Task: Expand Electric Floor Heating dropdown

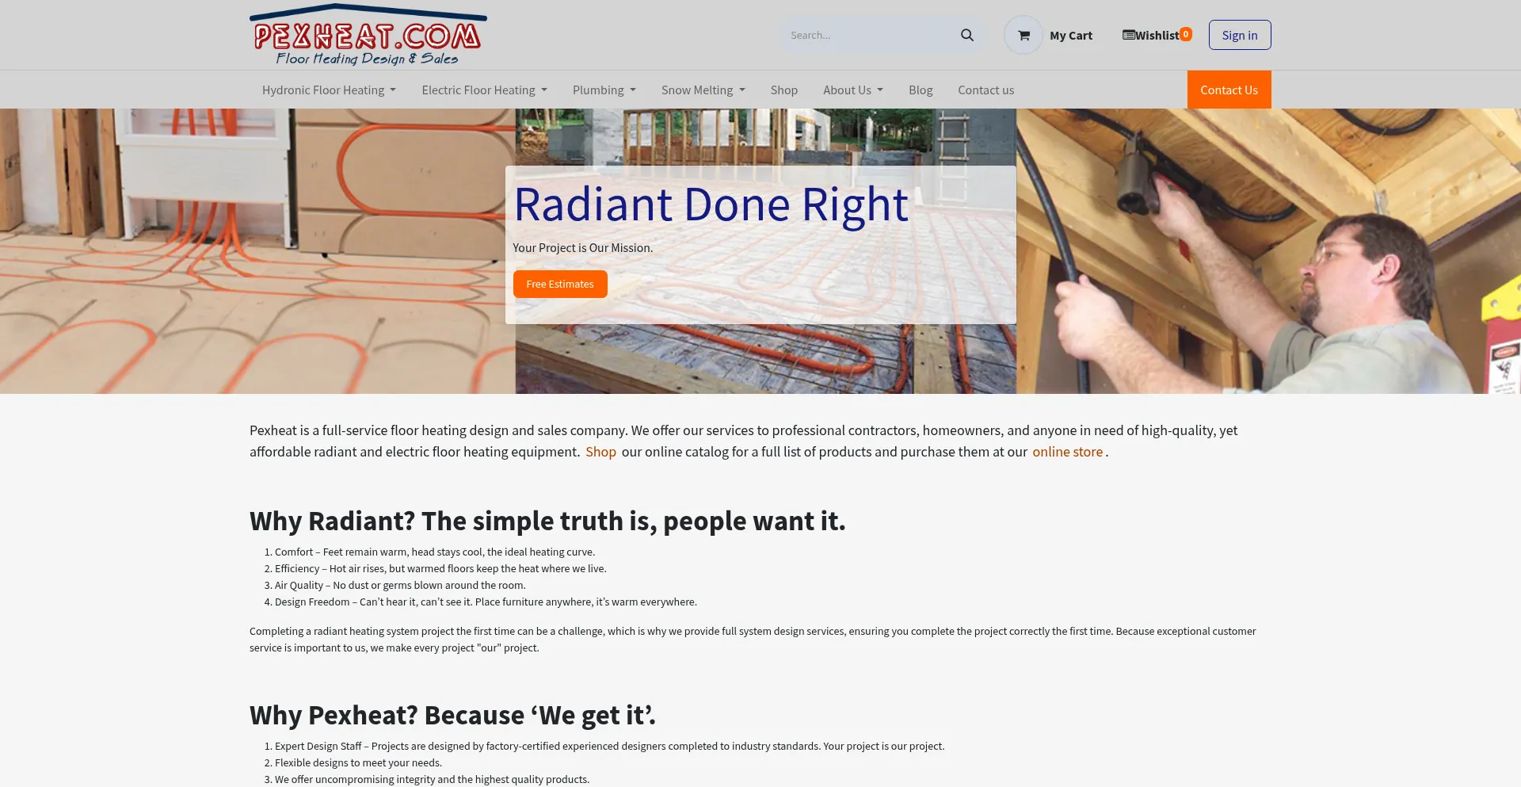Action: point(484,90)
